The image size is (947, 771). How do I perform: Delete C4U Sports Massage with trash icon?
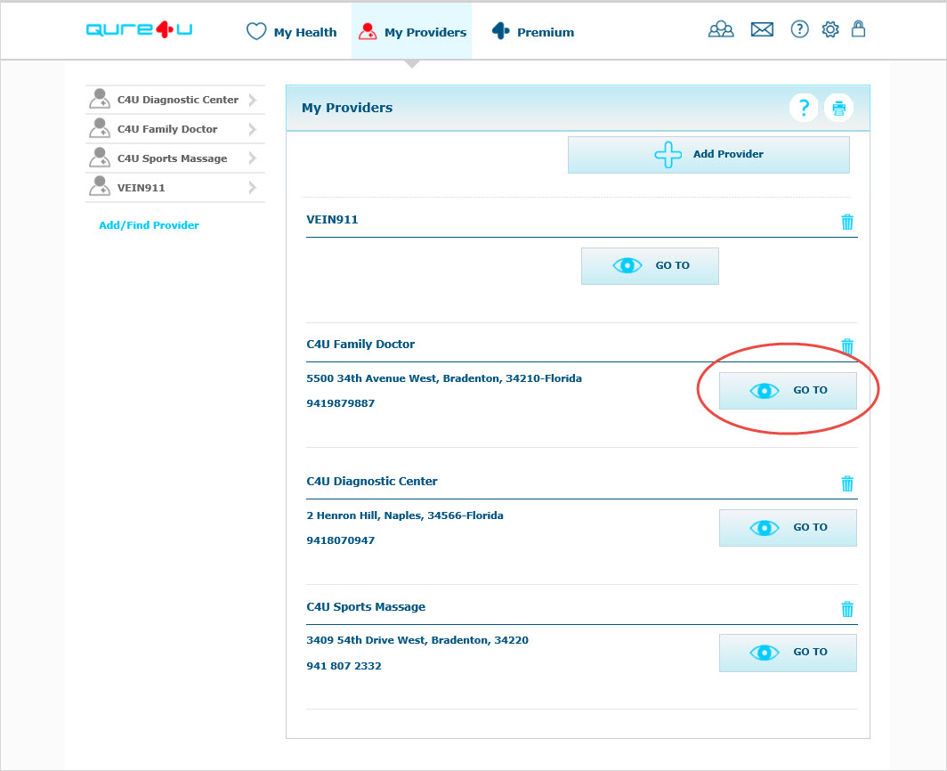pos(847,609)
